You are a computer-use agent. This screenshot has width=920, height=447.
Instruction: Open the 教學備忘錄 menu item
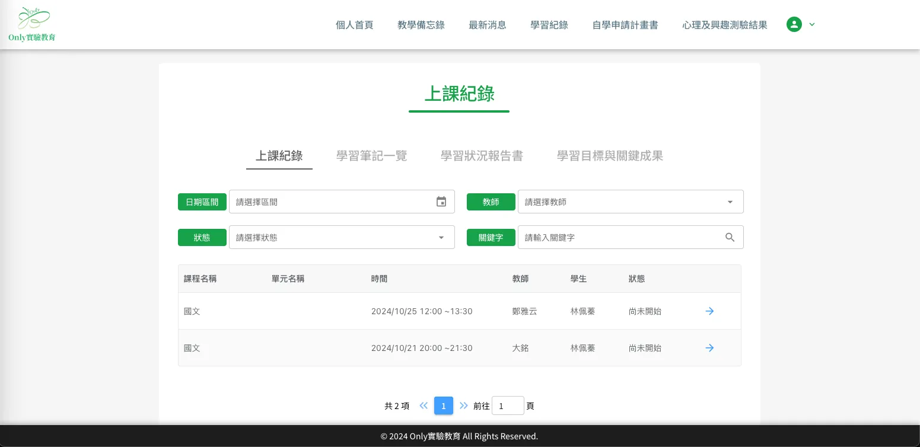coord(421,25)
